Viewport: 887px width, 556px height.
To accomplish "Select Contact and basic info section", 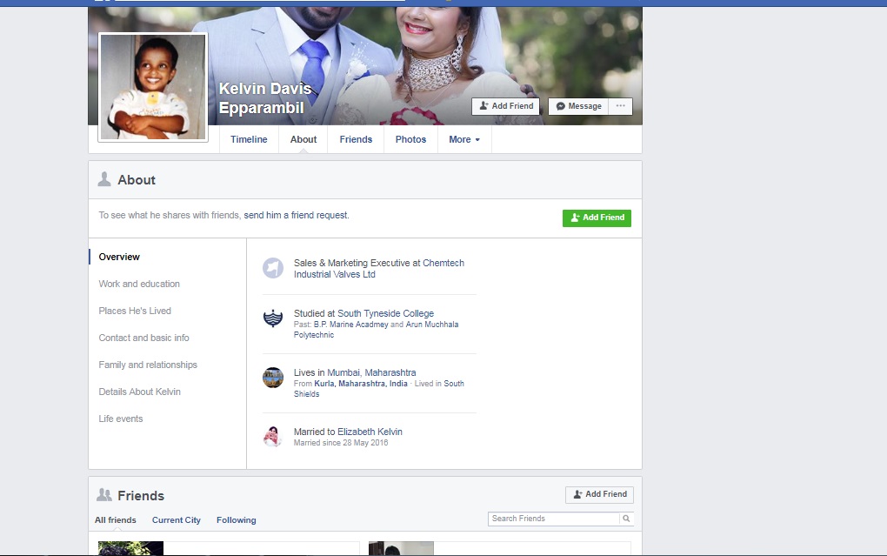I will [143, 338].
